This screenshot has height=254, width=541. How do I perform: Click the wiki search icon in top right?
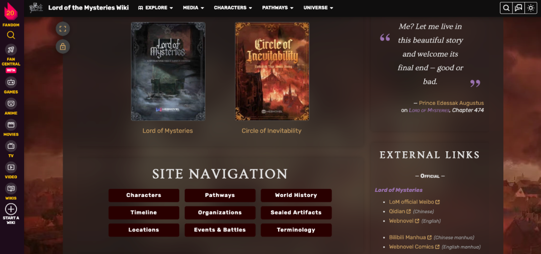506,8
